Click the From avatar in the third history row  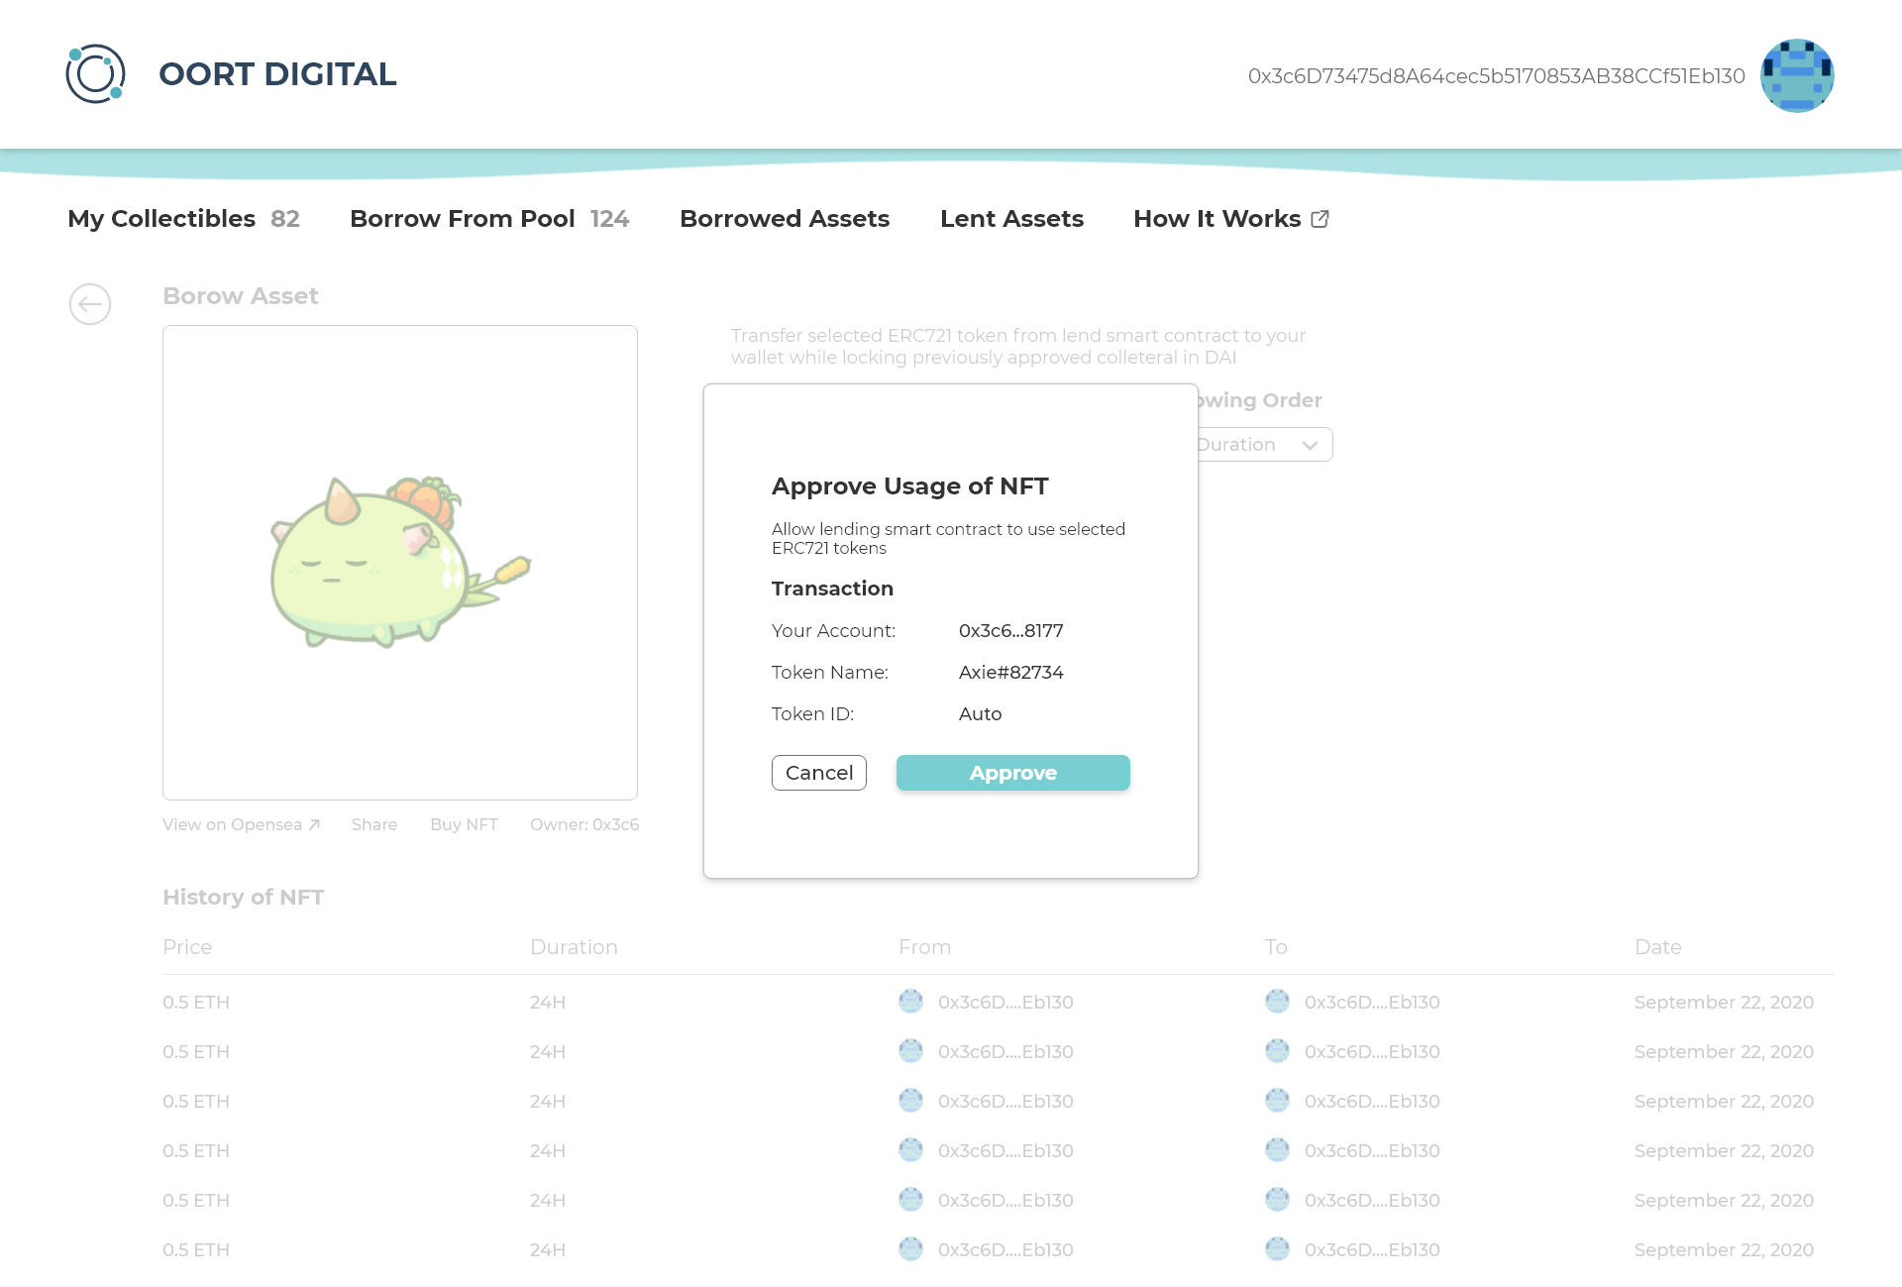[x=910, y=1101]
